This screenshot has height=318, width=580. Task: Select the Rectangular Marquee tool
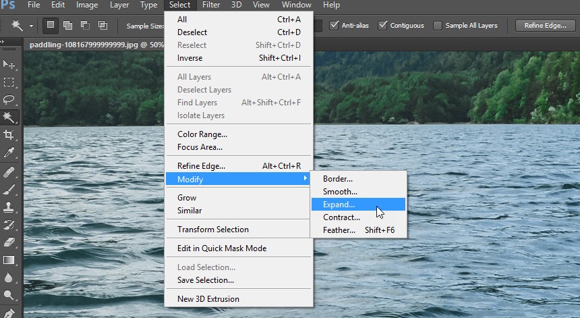9,82
